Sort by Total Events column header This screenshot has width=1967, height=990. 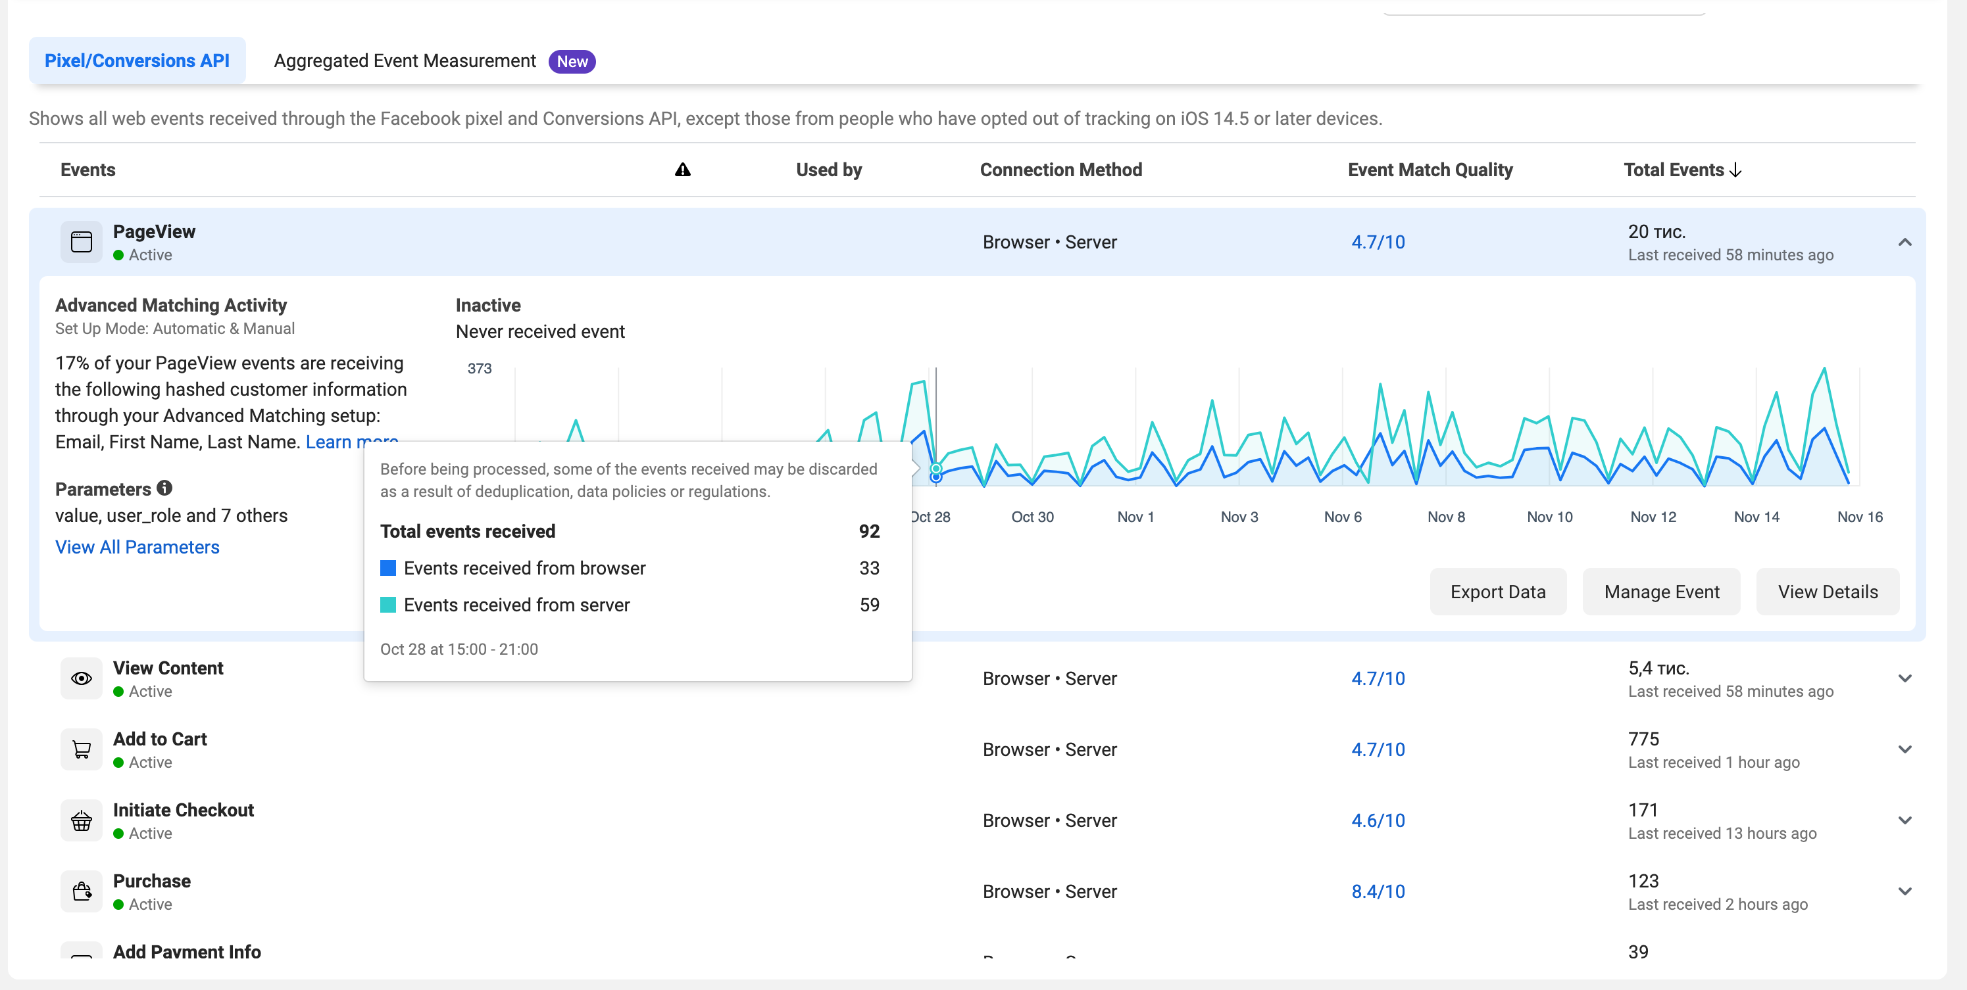[1682, 170]
